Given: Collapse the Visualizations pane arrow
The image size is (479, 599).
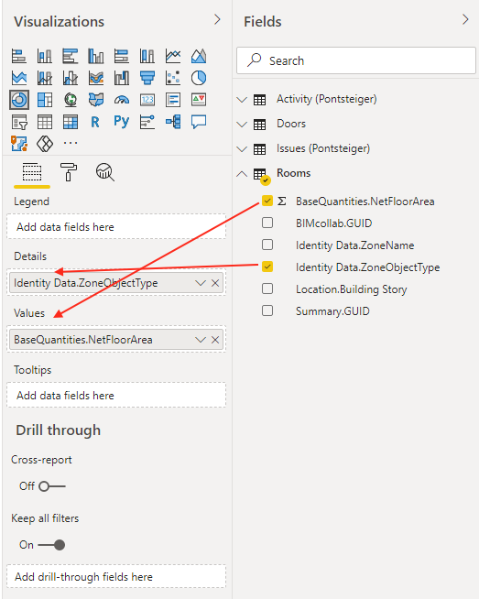Looking at the screenshot, I should point(217,19).
